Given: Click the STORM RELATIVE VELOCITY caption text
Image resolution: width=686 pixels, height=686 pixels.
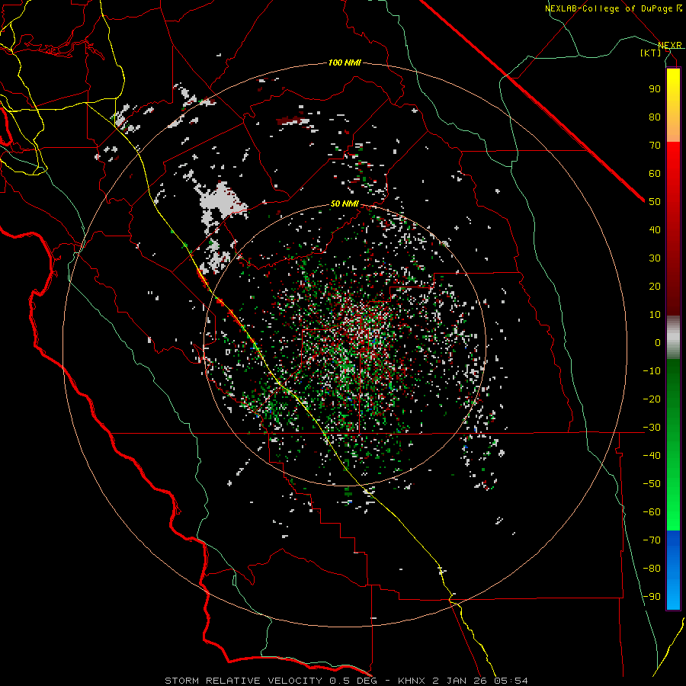Looking at the screenshot, I should pos(245,681).
